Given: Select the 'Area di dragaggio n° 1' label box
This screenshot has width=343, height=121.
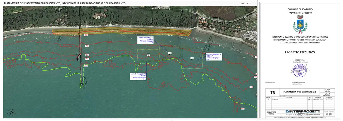Looking at the screenshot, I should 139,76.
